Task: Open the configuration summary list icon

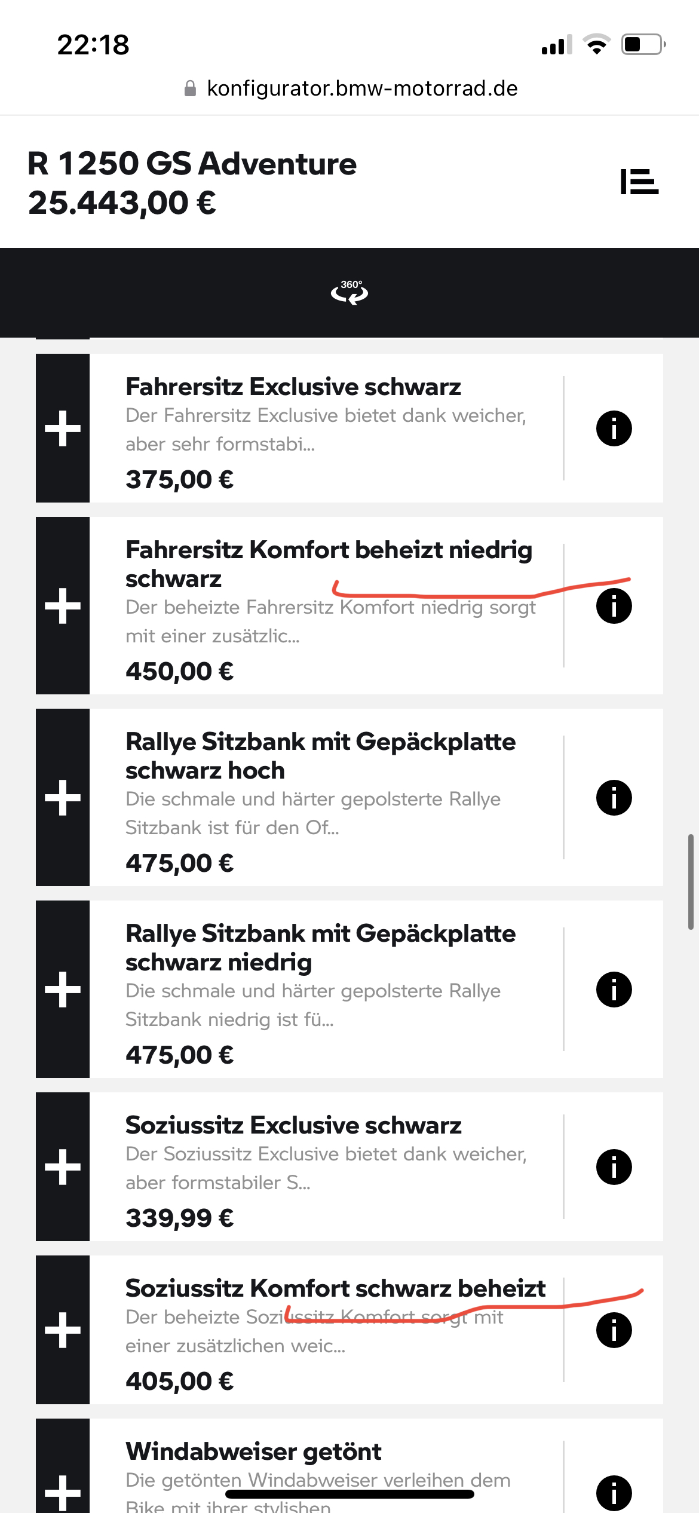Action: pyautogui.click(x=639, y=182)
